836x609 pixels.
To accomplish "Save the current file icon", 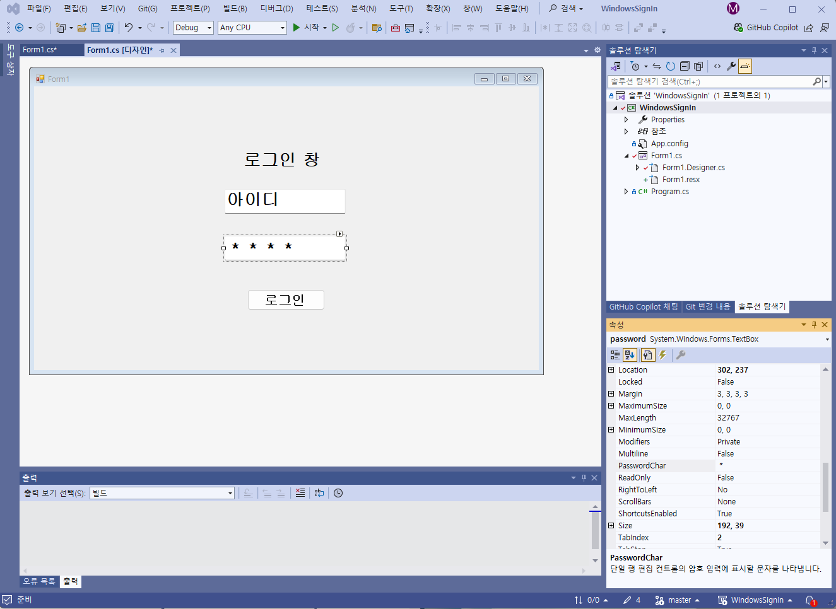I will tap(96, 28).
